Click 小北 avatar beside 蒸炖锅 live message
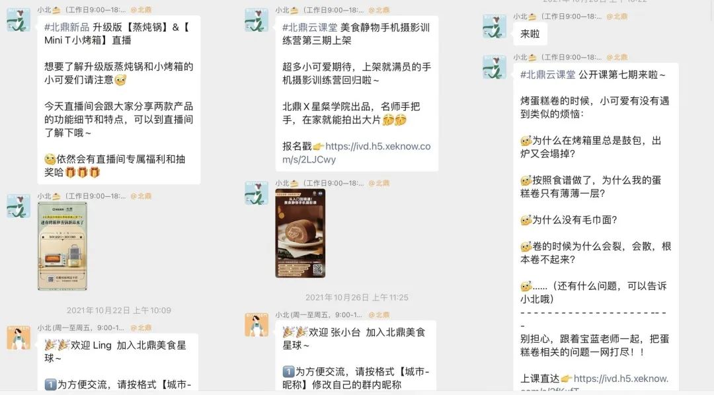 pos(19,19)
